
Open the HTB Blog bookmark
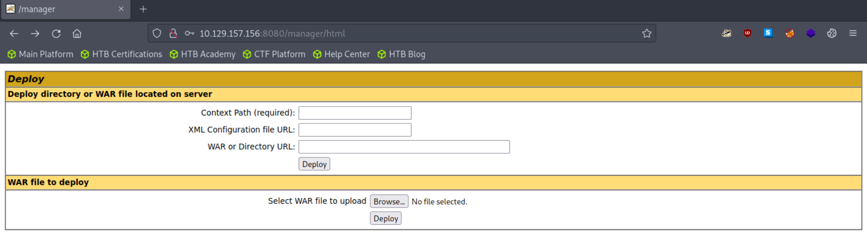(x=401, y=54)
